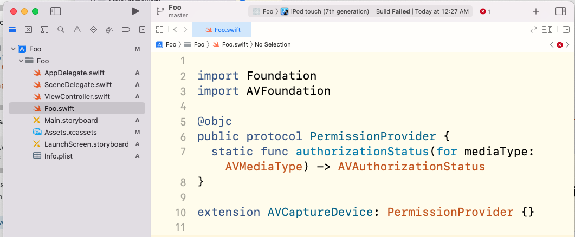575x237 pixels.
Task: Toggle the inspector panel visibility
Action: [561, 11]
